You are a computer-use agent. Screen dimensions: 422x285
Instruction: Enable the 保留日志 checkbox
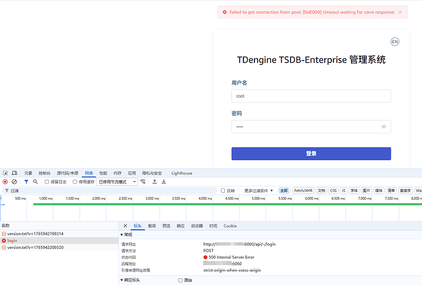(47, 182)
